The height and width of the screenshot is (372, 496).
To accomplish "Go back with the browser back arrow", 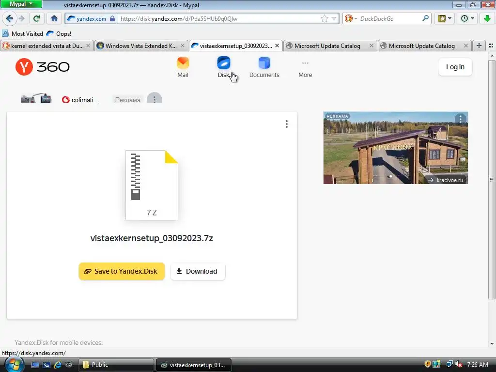I will 10,19.
